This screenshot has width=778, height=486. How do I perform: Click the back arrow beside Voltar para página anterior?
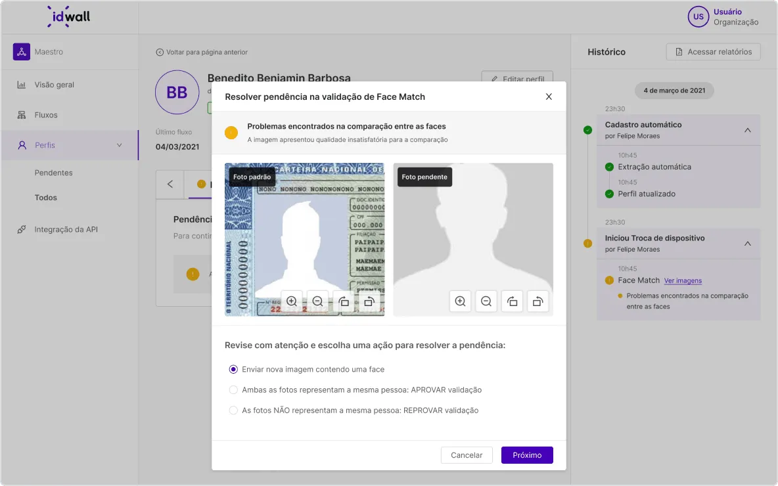[160, 52]
